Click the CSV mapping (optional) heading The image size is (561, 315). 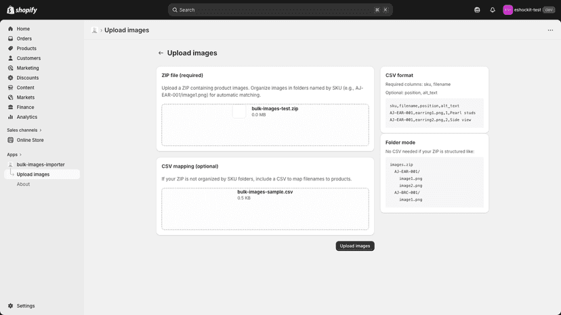point(190,166)
